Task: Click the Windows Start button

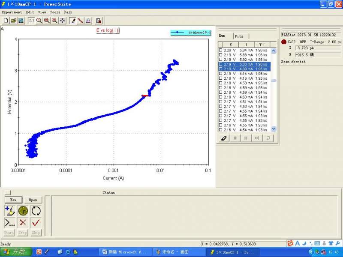Action: [15, 252]
